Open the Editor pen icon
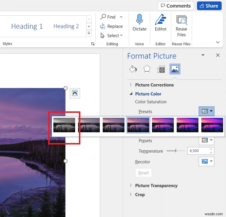The image size is (226, 217). pyautogui.click(x=160, y=19)
